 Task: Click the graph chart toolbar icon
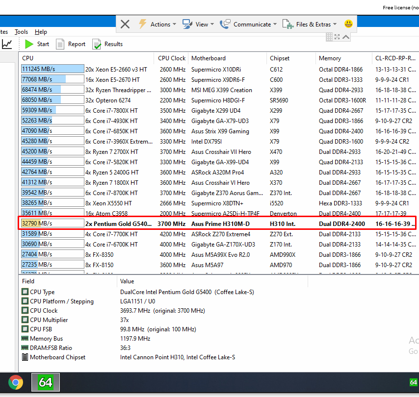point(7,44)
